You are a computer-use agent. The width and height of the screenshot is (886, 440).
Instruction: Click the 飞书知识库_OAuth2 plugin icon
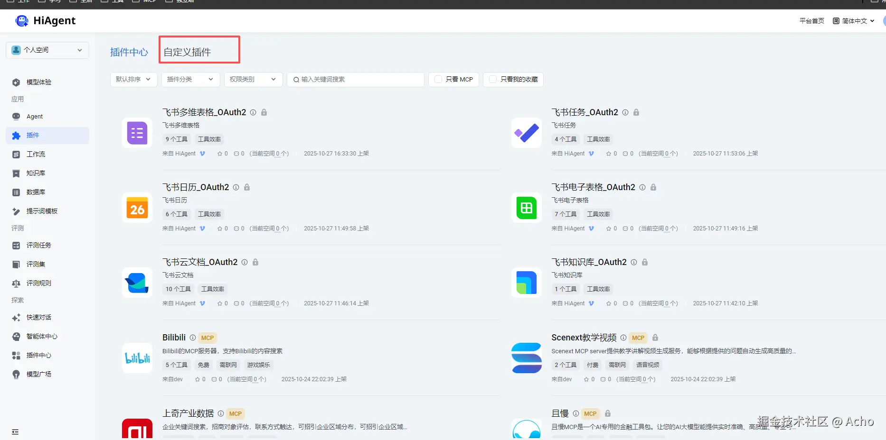coord(527,283)
